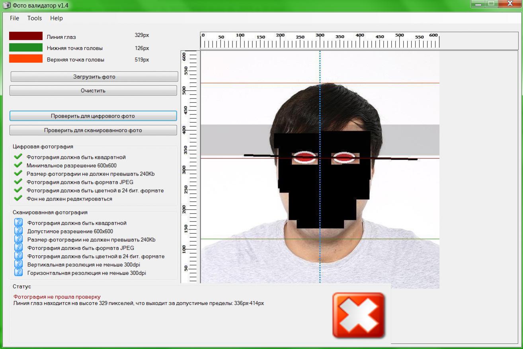Click green check beside digital 24 бит. color rule
This screenshot has width=523, height=349.
(x=18, y=190)
